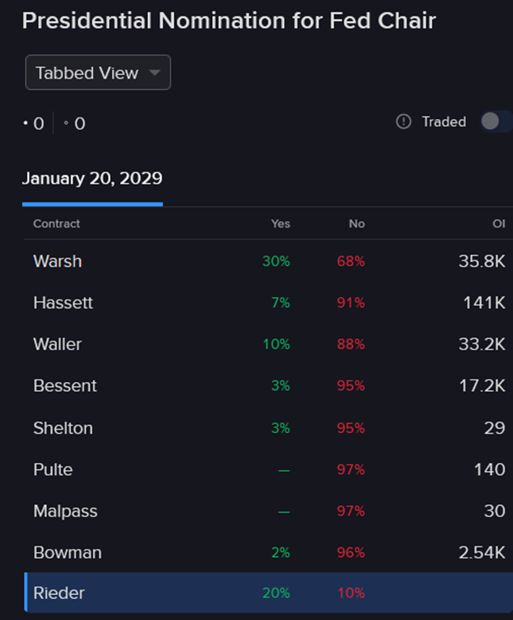Viewport: 513px width, 620px height.
Task: Select the Warsh contract row
Action: [269, 261]
